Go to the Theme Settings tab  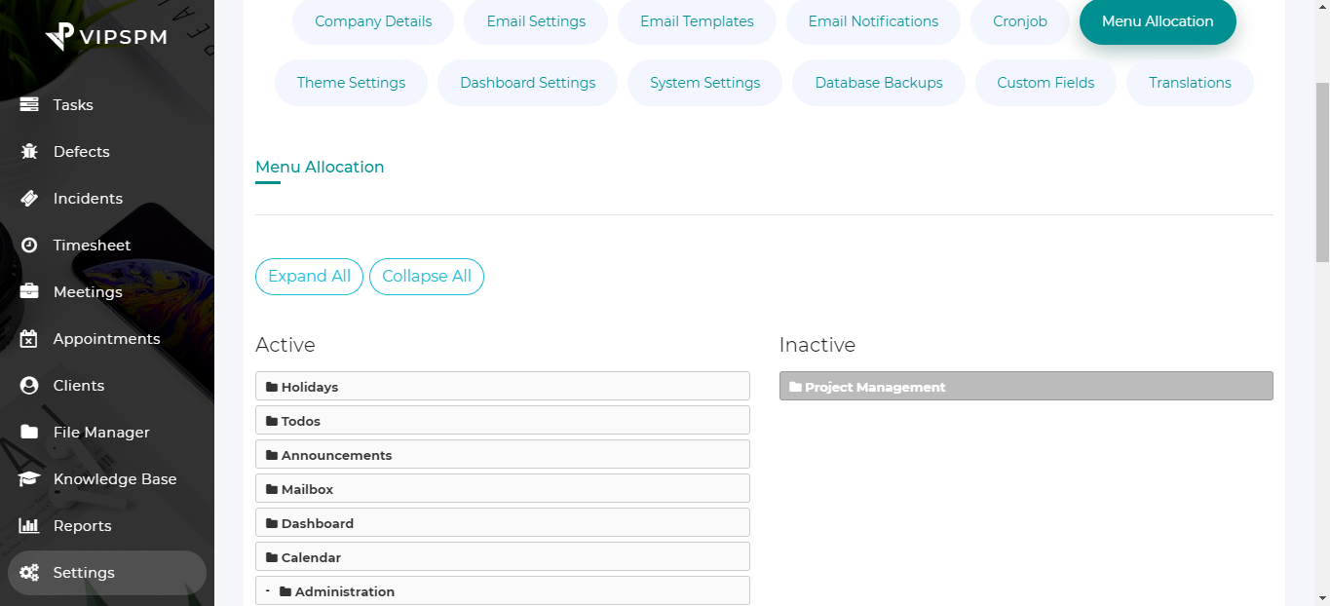click(351, 83)
